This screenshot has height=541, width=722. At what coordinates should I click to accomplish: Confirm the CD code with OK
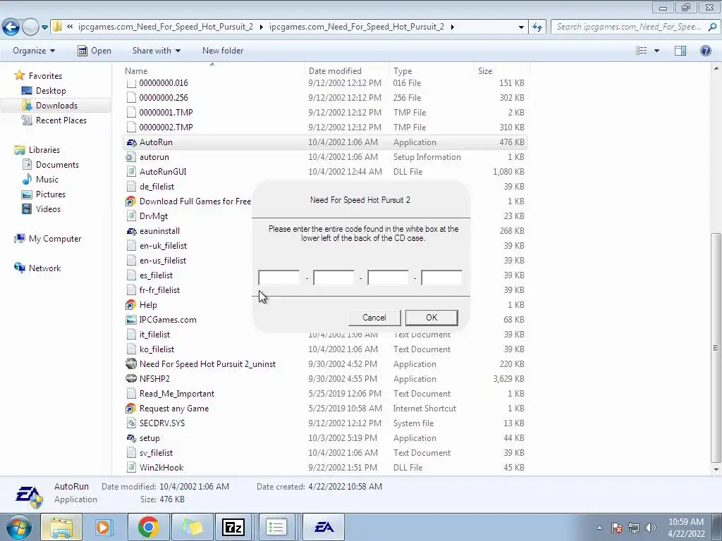(432, 318)
